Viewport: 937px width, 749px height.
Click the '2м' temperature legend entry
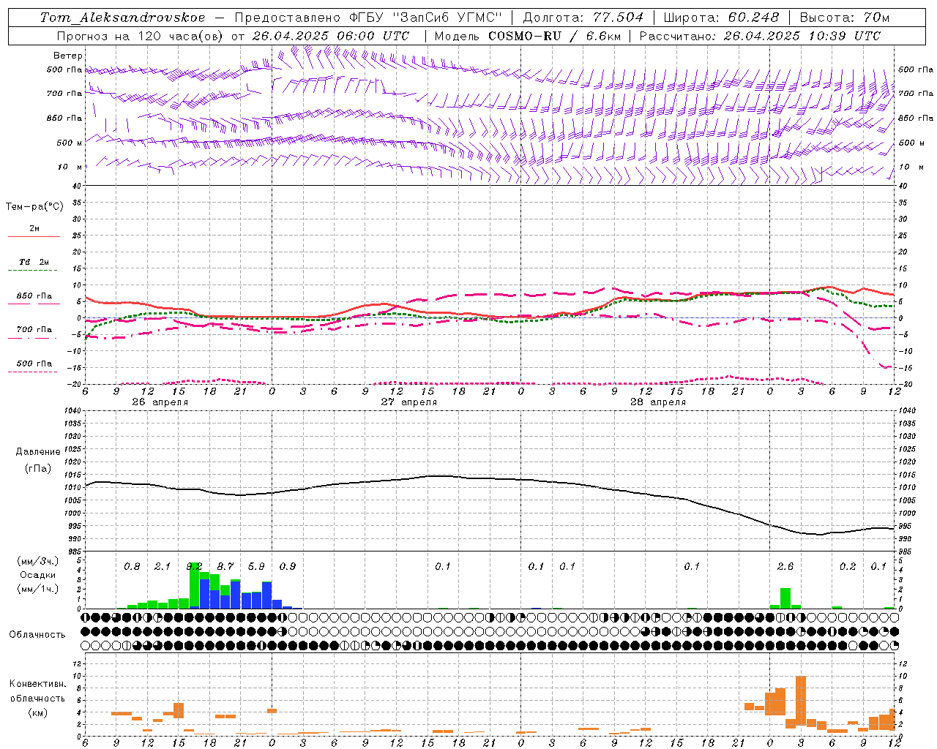[x=34, y=229]
